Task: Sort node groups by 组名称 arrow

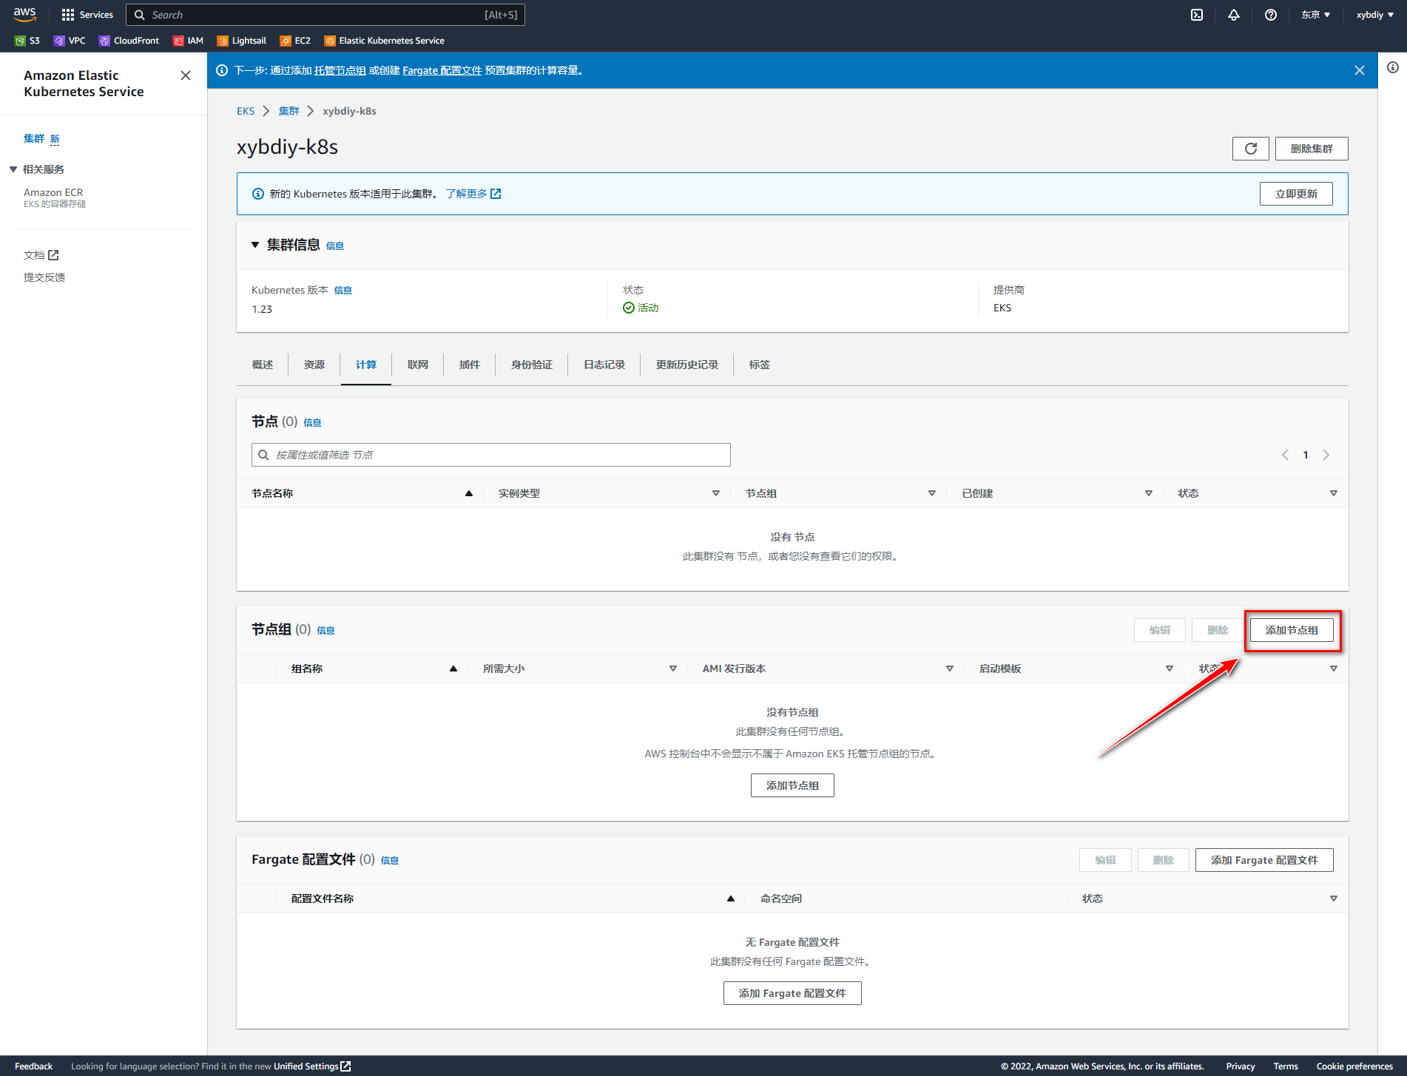Action: coord(453,669)
